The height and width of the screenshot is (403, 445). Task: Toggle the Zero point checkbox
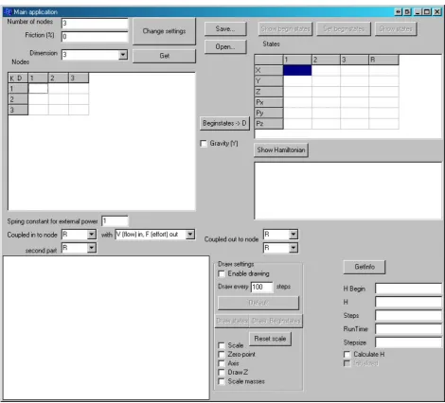[222, 355]
